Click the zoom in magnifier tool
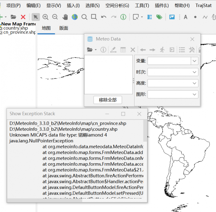The image size is (216, 212). 46,17
